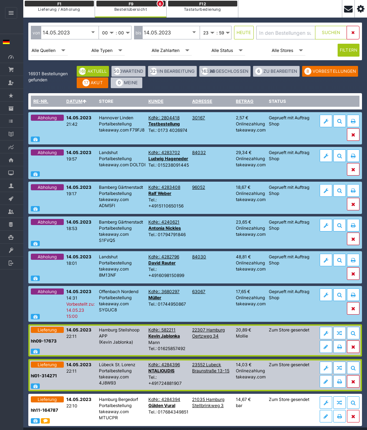Click the rocket icon in sidebar
This screenshot has height=430, width=367.
click(11, 199)
